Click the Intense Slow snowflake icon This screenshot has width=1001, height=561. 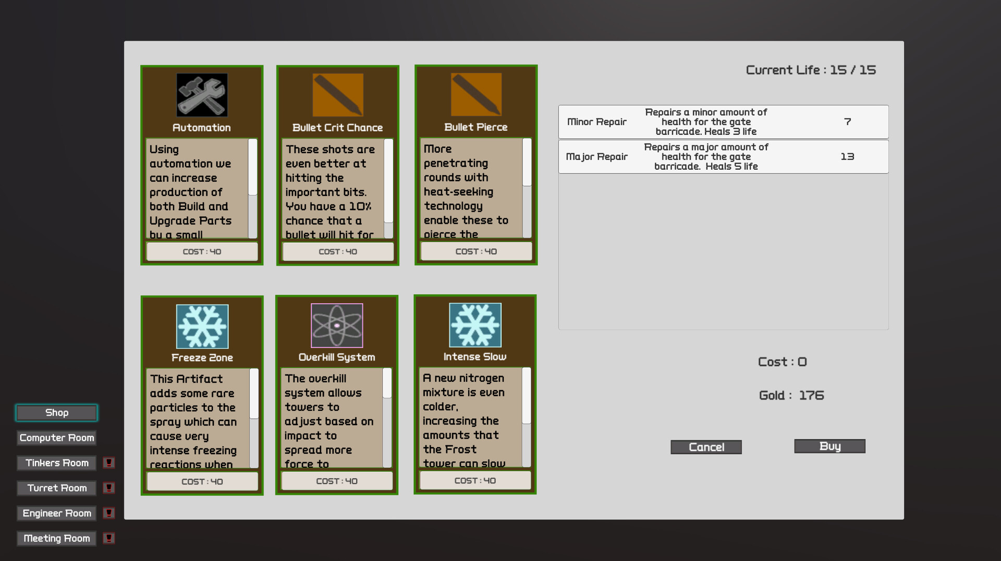click(475, 326)
